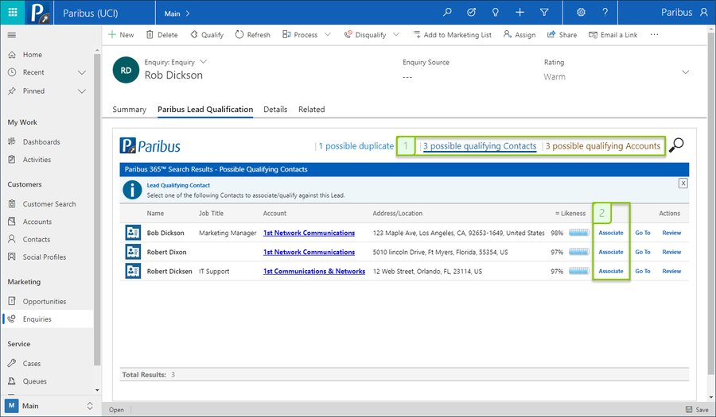
Task: Switch to the Details tab
Action: pyautogui.click(x=275, y=110)
